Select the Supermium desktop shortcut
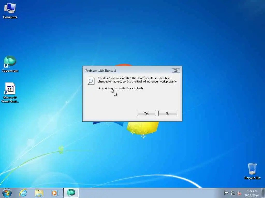265x198 pixels. point(10,64)
